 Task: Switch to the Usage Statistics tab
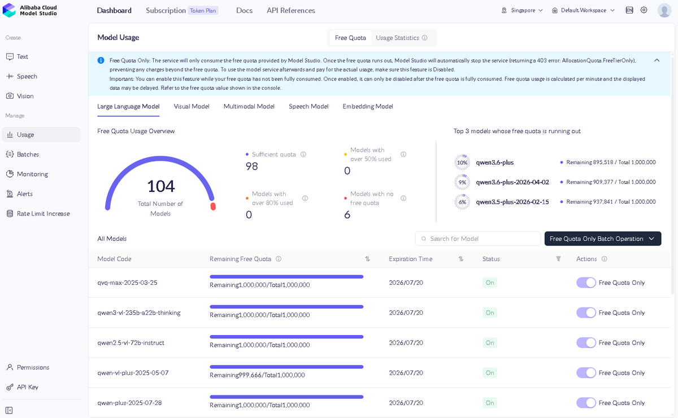click(x=402, y=38)
